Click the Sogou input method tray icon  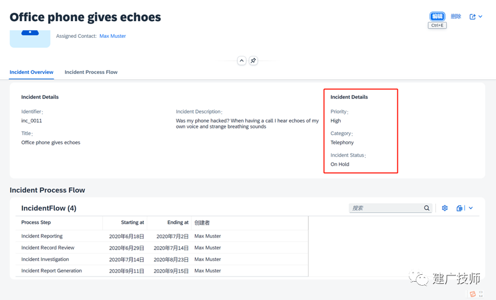tap(472, 294)
